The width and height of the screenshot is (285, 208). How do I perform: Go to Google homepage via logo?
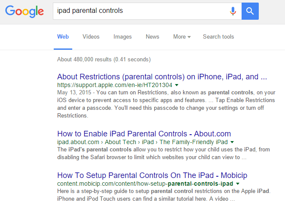(x=25, y=12)
